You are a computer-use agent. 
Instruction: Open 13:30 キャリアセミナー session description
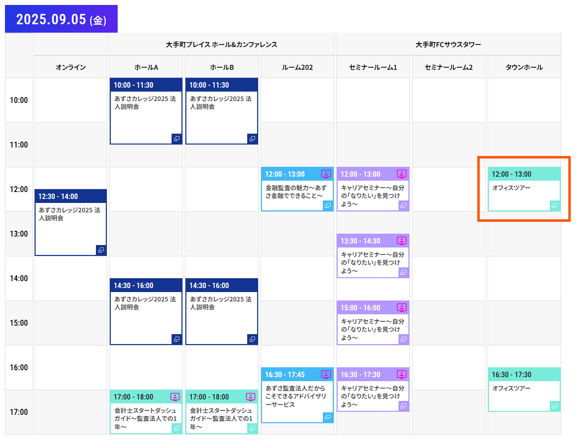click(372, 262)
